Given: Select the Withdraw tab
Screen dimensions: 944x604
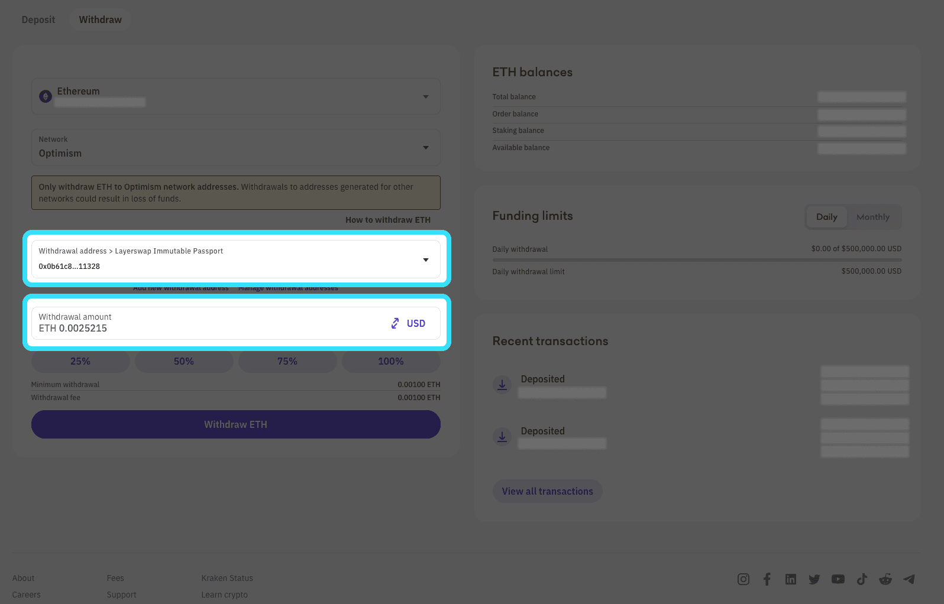Looking at the screenshot, I should [101, 20].
